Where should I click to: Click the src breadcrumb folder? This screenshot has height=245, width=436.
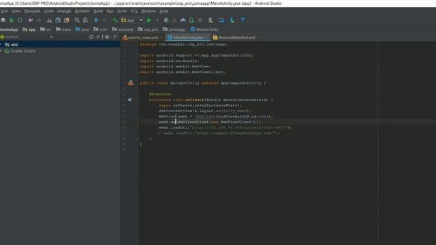point(46,29)
